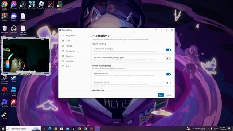Select the Roblox Player desktop icon
Viewport: 233px width, 131px height.
[x=41, y=5]
